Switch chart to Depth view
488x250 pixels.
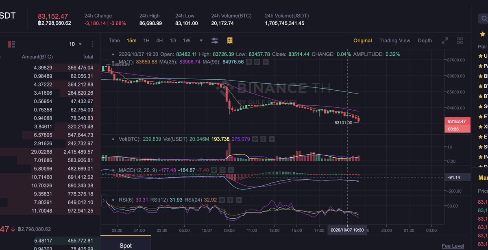pyautogui.click(x=425, y=41)
